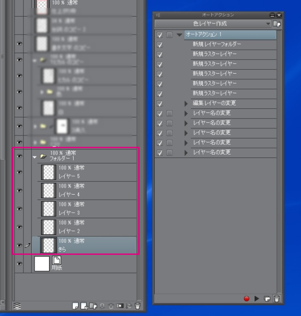Add a new auto action icon
The height and width of the screenshot is (316, 301).
coord(267,298)
